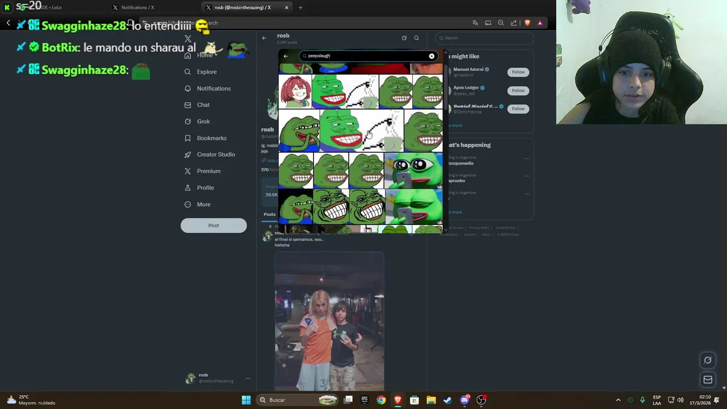The image size is (727, 409).
Task: Follow Manuel Adorni
Action: [x=518, y=72]
